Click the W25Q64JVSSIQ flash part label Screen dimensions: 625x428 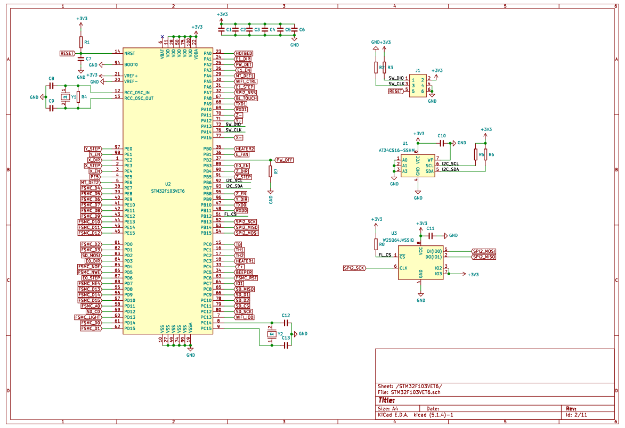tap(398, 240)
